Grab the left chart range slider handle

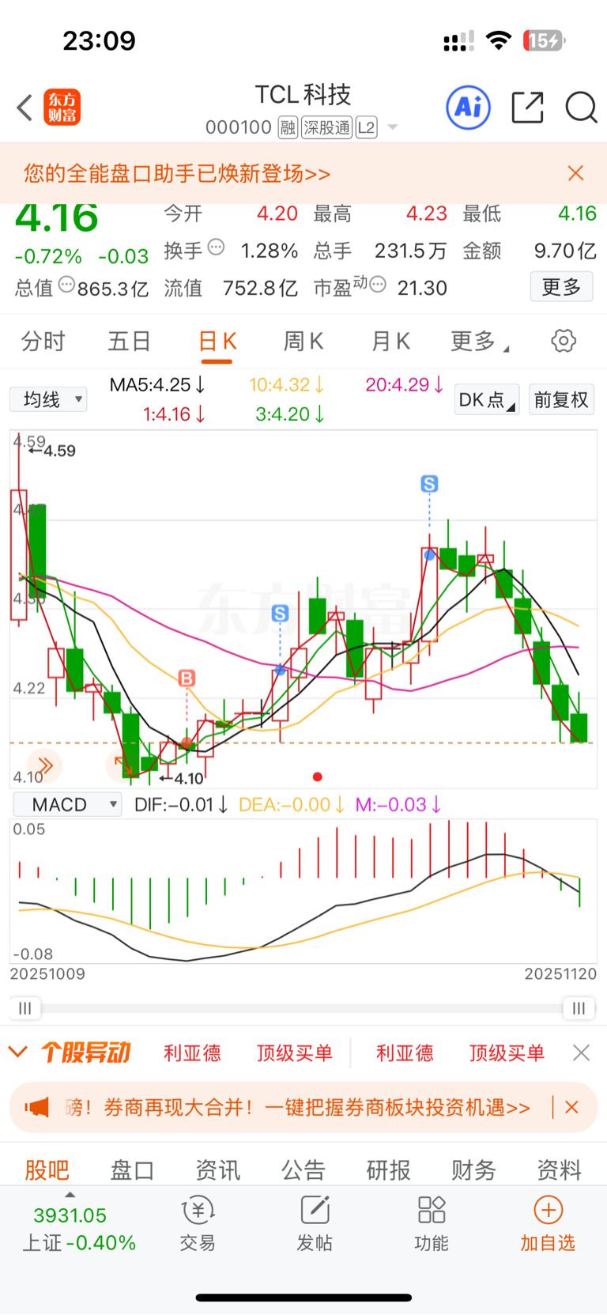[25, 1007]
